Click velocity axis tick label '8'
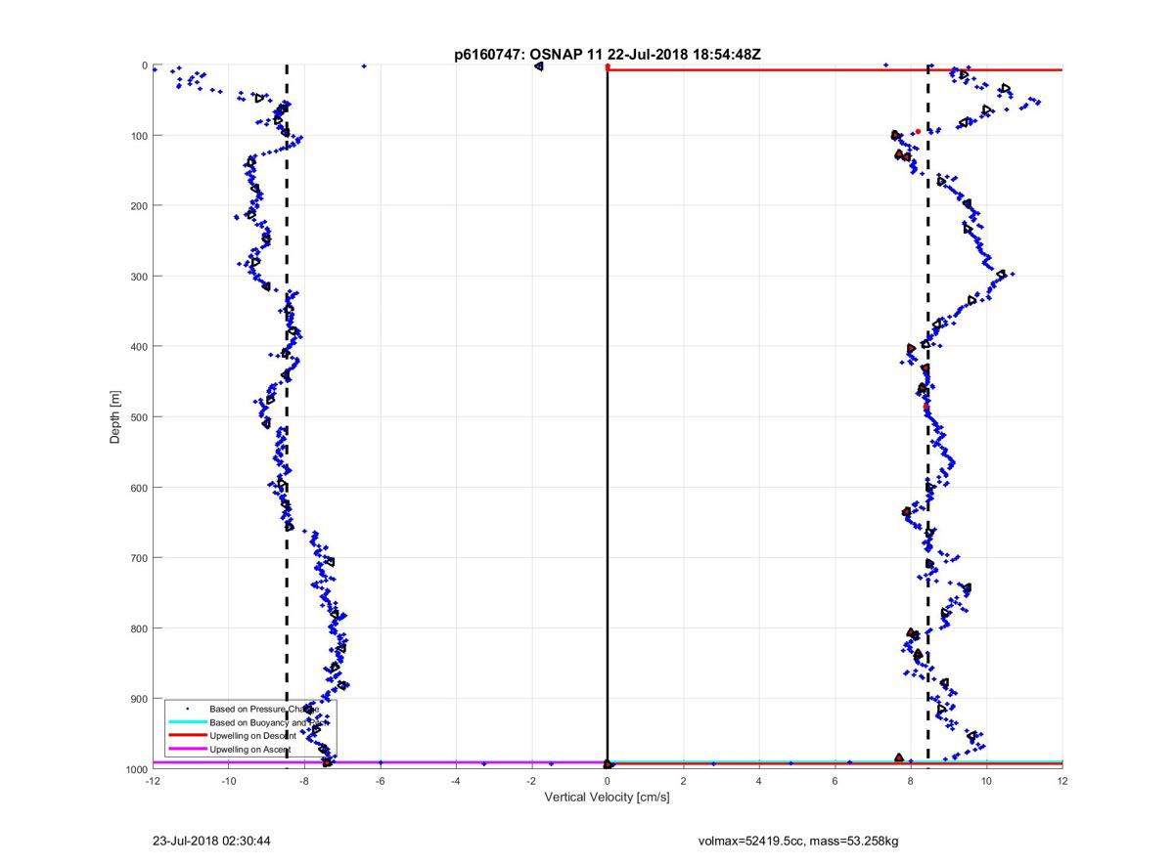Screen dimensions: 1174x865 click(911, 781)
